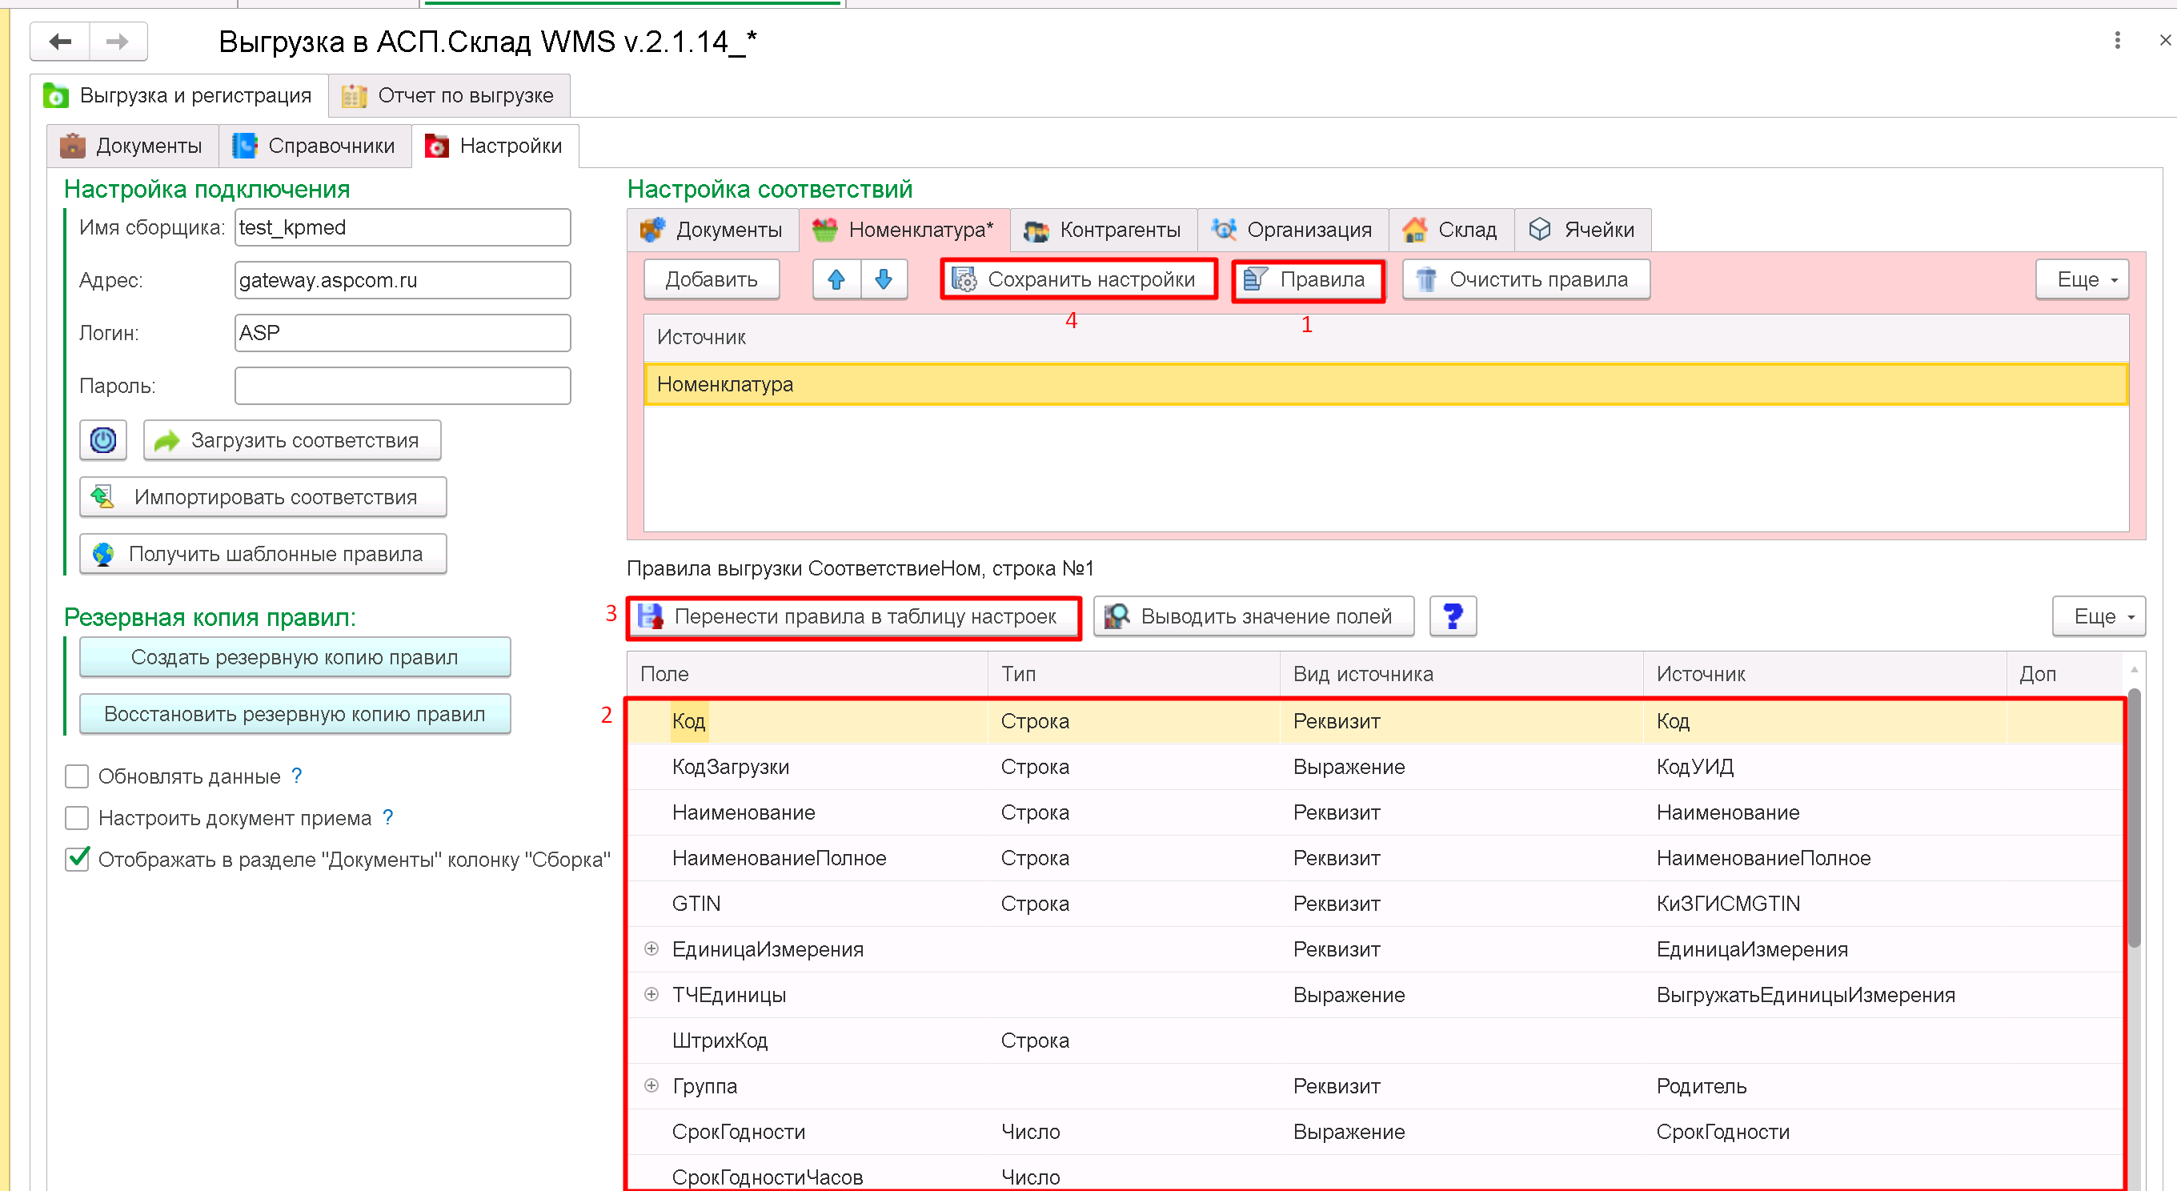Click Получить шаблонные правила button
The height and width of the screenshot is (1191, 2177).
point(263,554)
